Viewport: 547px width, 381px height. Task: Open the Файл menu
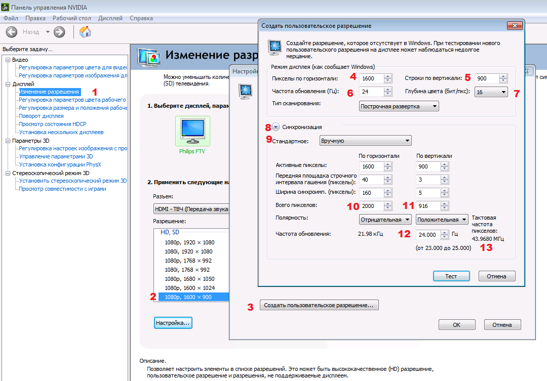pos(11,18)
